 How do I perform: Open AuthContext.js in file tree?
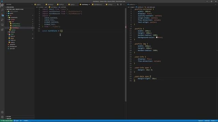(16, 24)
